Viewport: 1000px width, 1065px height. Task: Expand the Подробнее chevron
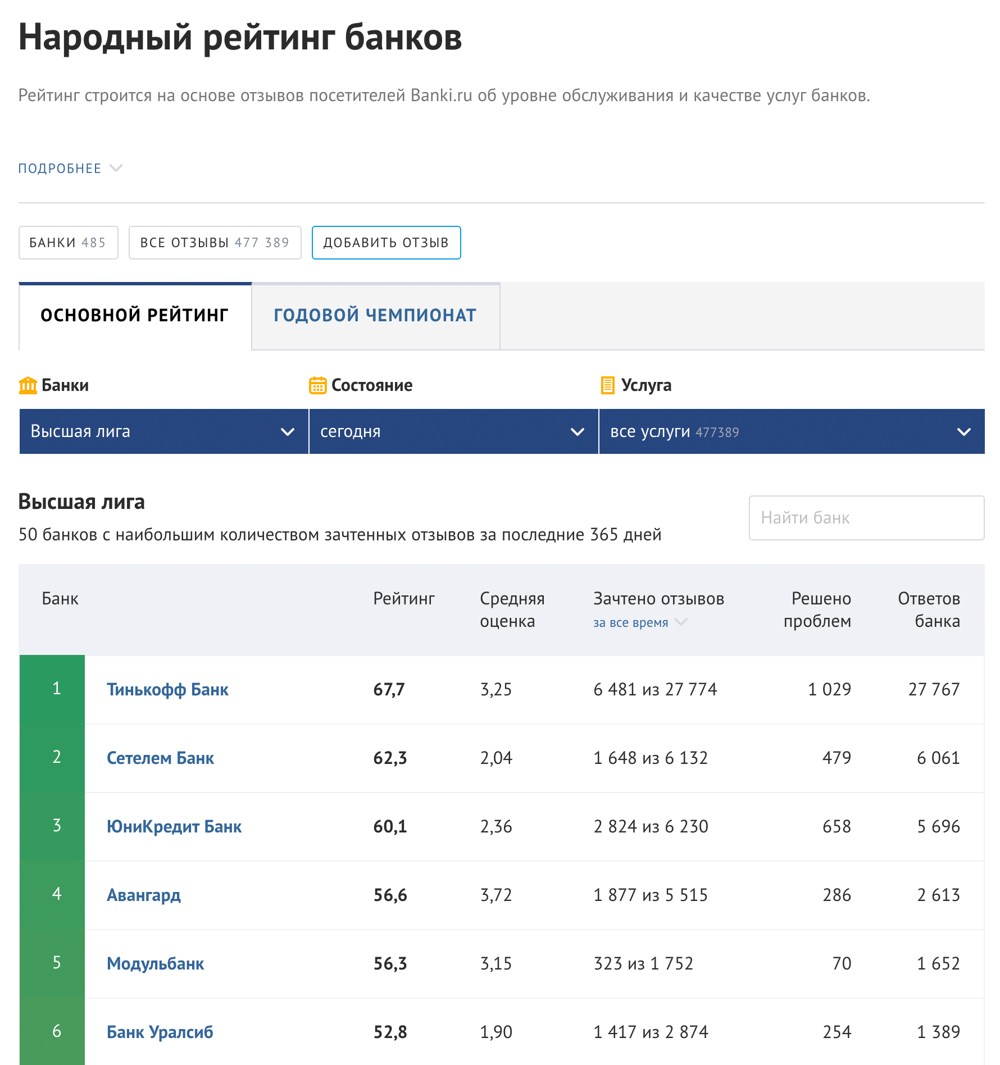(116, 168)
